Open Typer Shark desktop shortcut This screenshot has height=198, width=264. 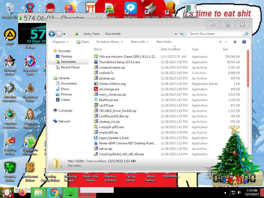(x=151, y=10)
